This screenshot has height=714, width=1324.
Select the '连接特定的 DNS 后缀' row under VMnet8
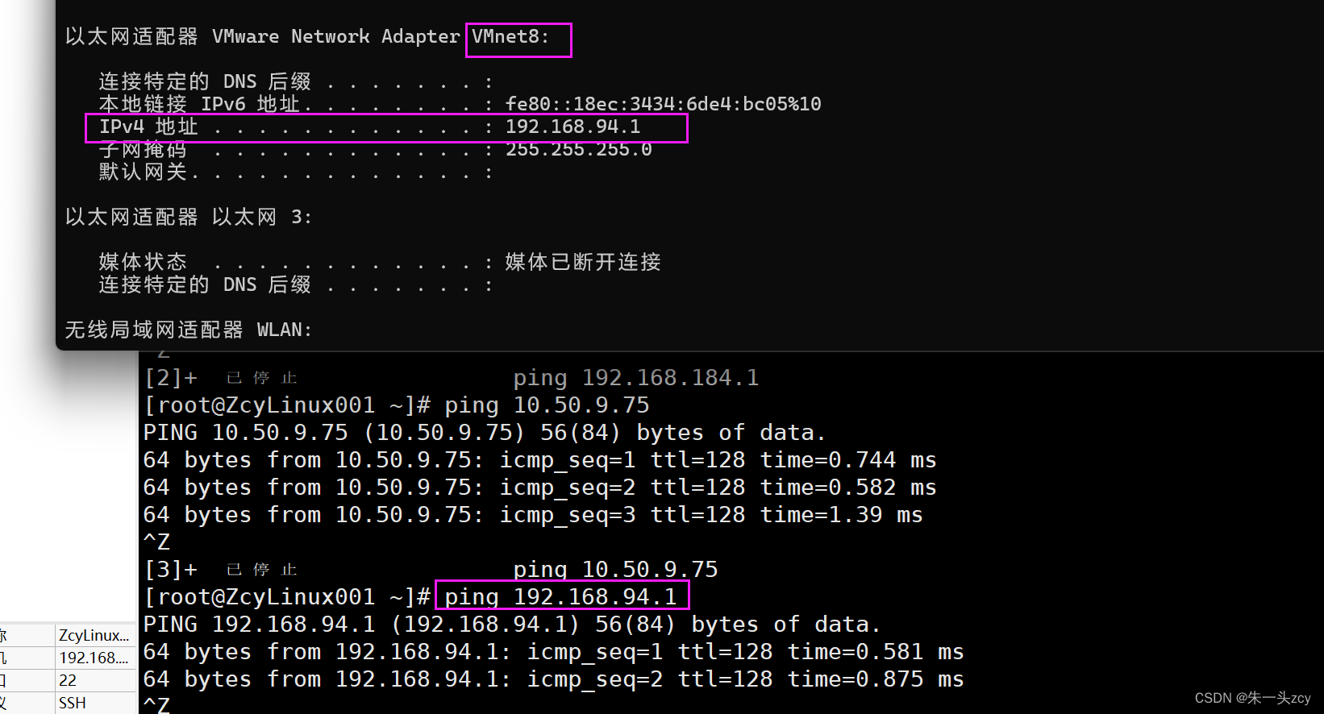[296, 81]
